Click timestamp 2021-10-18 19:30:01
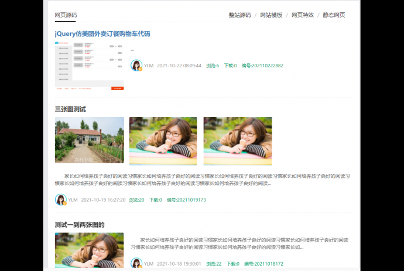Viewport: 404px width, 271px height. (179, 264)
